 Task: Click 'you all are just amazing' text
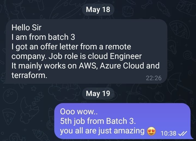point(102,131)
